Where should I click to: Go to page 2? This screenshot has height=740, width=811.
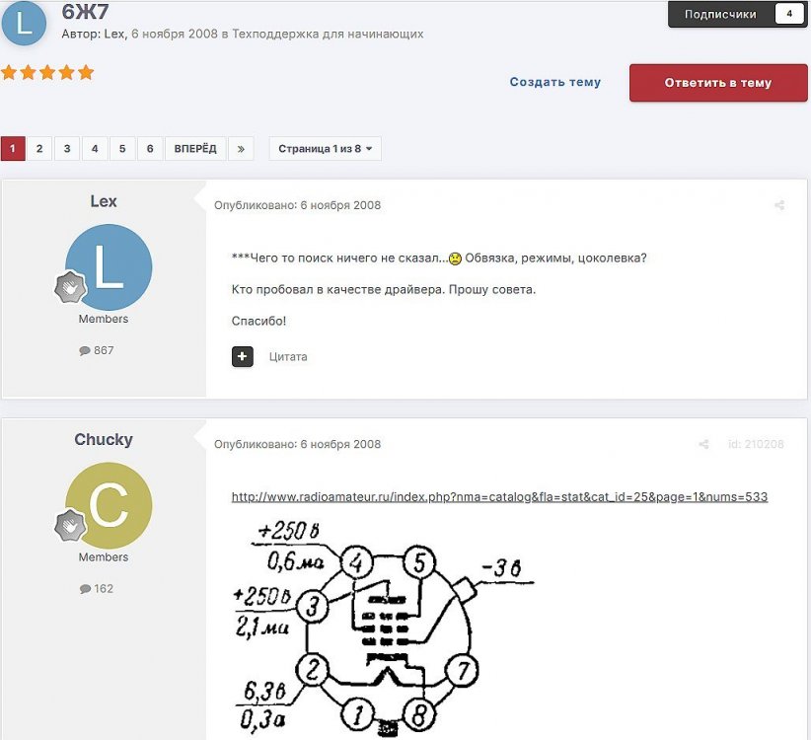pyautogui.click(x=39, y=149)
